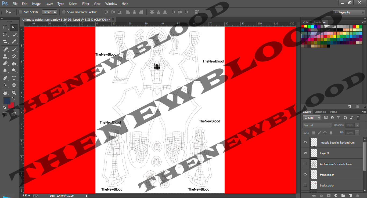Add a layer mask
367x198 pixels.
(x=329, y=196)
